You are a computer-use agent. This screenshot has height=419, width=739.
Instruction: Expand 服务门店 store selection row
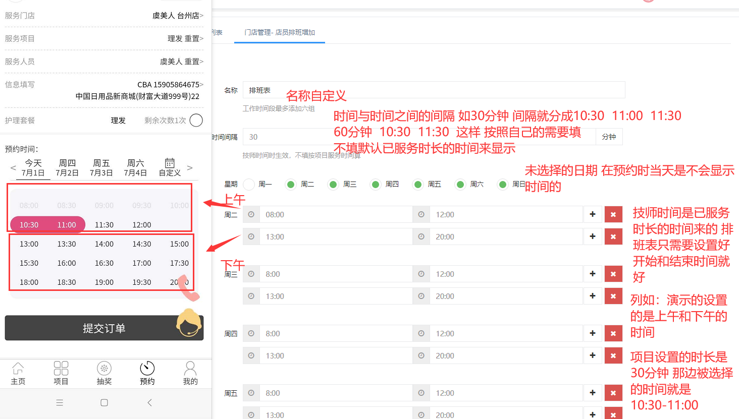104,16
